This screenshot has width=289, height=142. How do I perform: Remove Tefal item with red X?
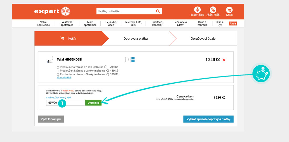pos(224,60)
